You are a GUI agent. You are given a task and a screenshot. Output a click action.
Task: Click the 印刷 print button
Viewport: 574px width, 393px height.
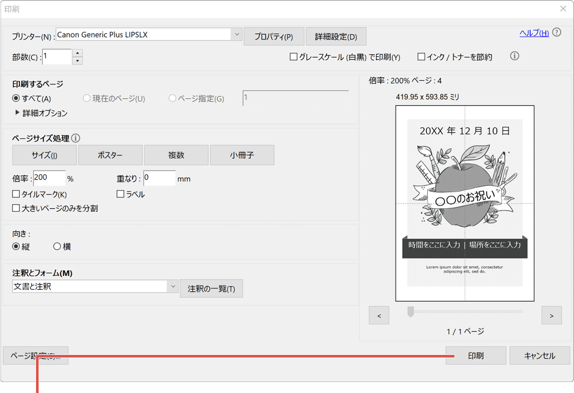point(475,355)
